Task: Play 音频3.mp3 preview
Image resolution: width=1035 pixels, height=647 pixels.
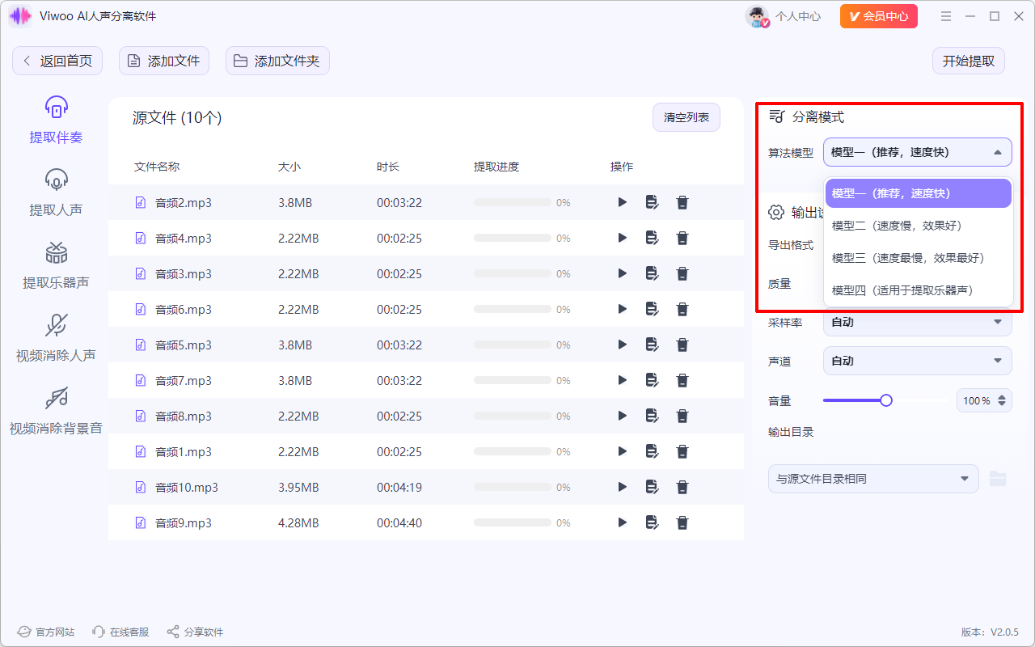Action: coord(622,273)
